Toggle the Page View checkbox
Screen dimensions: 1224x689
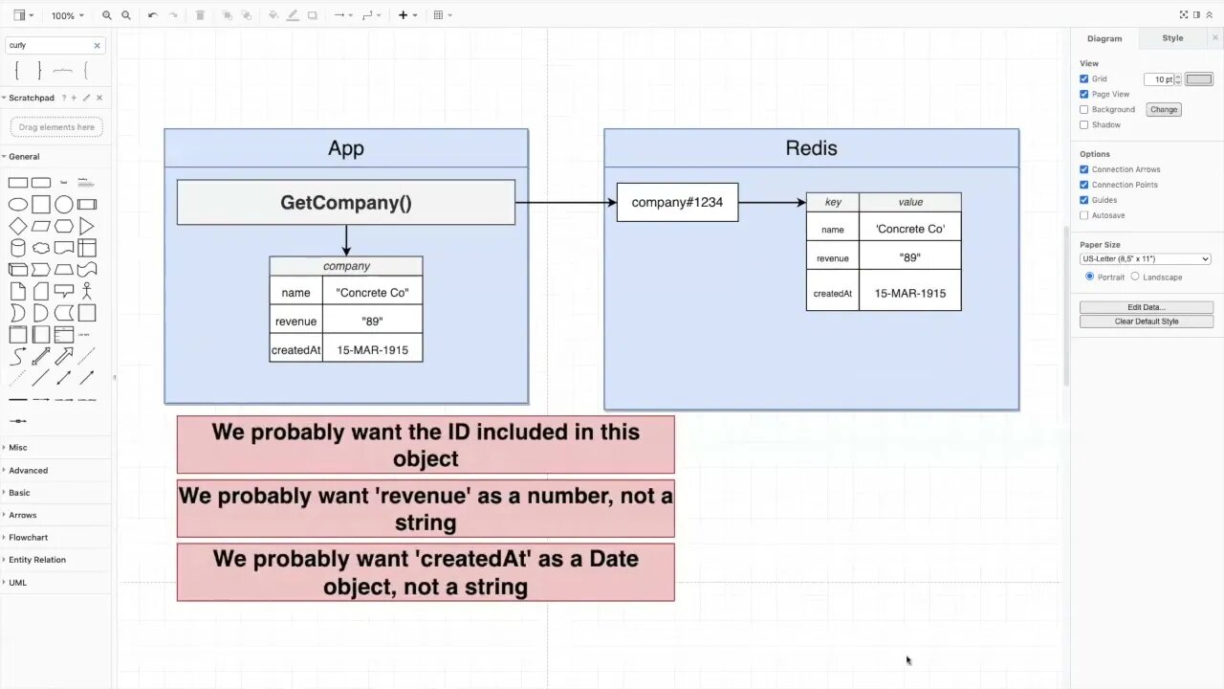(x=1084, y=95)
